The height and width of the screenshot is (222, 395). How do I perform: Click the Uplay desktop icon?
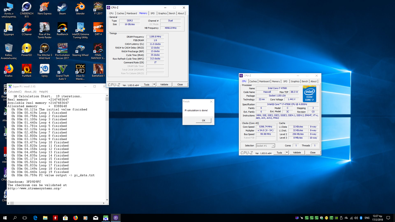click(x=44, y=71)
